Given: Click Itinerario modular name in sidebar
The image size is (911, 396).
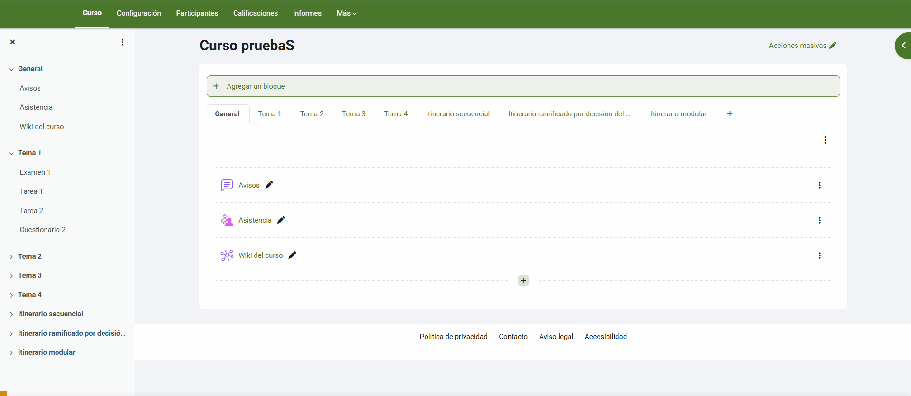Looking at the screenshot, I should pyautogui.click(x=47, y=352).
